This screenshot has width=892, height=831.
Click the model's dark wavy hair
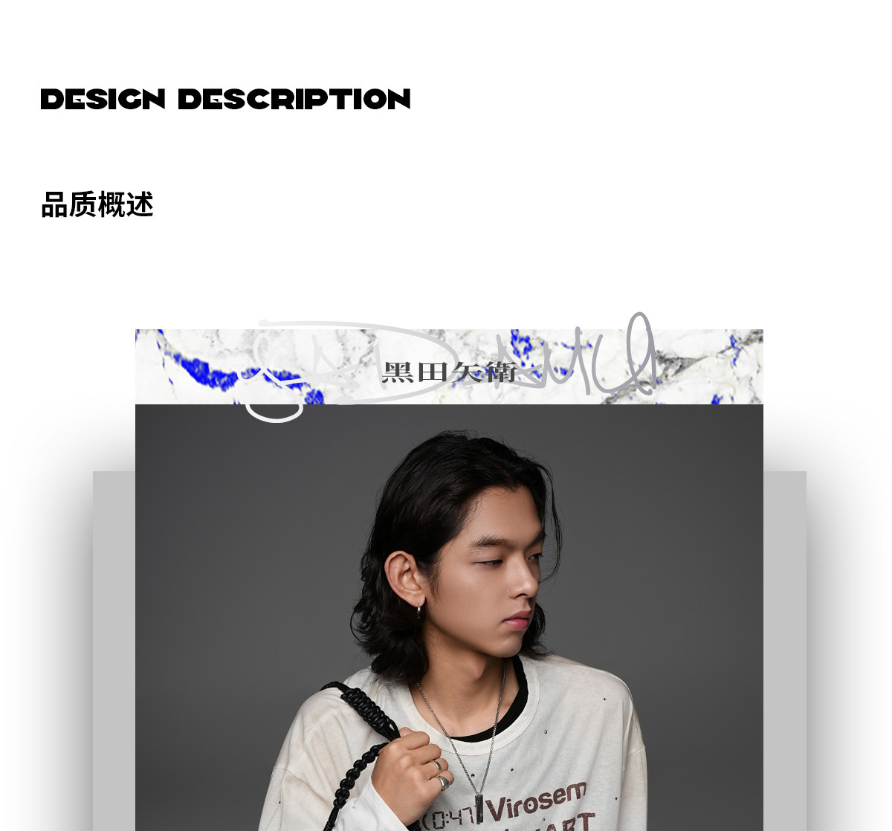click(439, 491)
